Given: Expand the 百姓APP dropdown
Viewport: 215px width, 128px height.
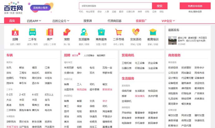Looking at the screenshot, I should tap(34, 21).
